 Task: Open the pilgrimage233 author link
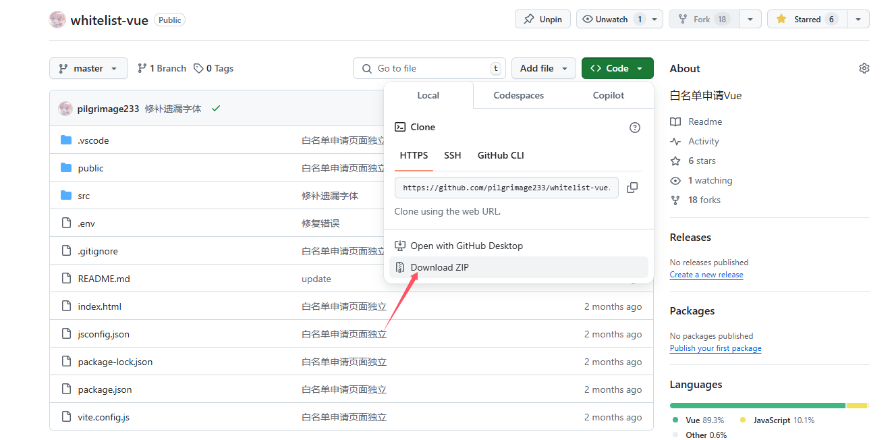pyautogui.click(x=108, y=109)
